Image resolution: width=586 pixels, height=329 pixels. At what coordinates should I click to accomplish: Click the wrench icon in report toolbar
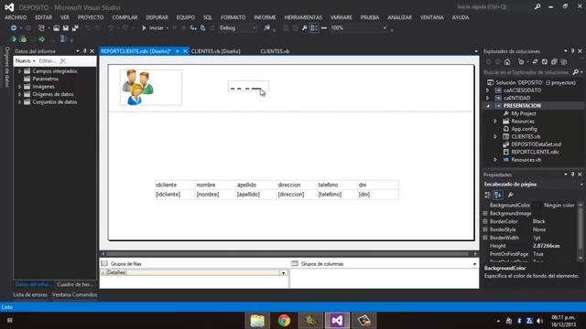(305, 28)
